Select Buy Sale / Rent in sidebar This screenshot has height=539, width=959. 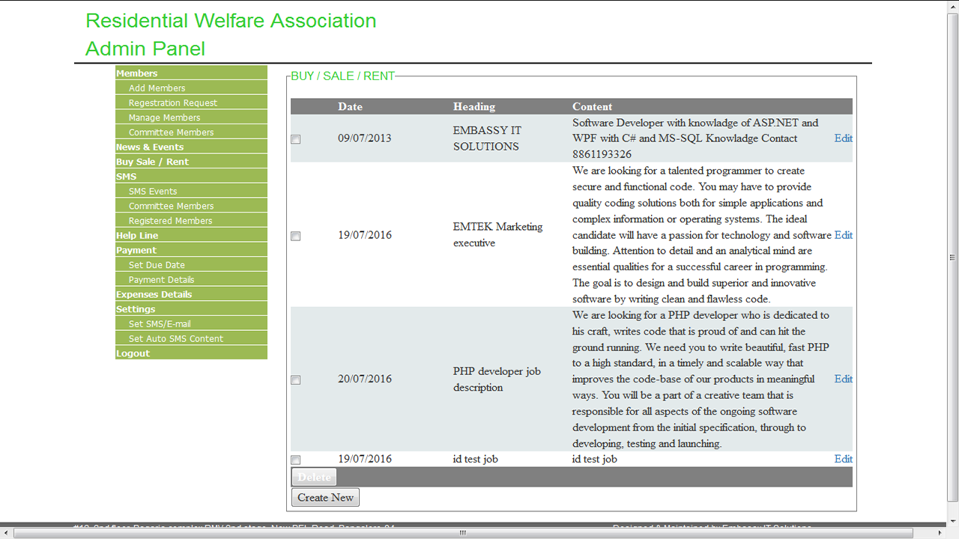(191, 162)
